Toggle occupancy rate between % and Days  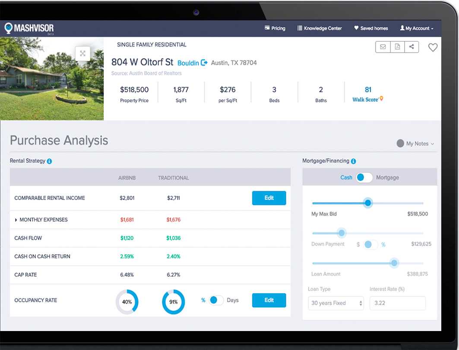(216, 300)
